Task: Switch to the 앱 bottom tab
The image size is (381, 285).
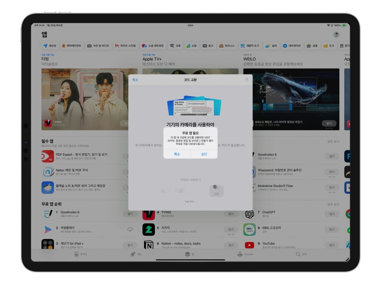Action: (x=190, y=254)
